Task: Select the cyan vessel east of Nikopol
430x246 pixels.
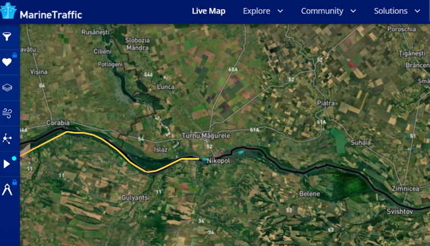Action: click(241, 152)
